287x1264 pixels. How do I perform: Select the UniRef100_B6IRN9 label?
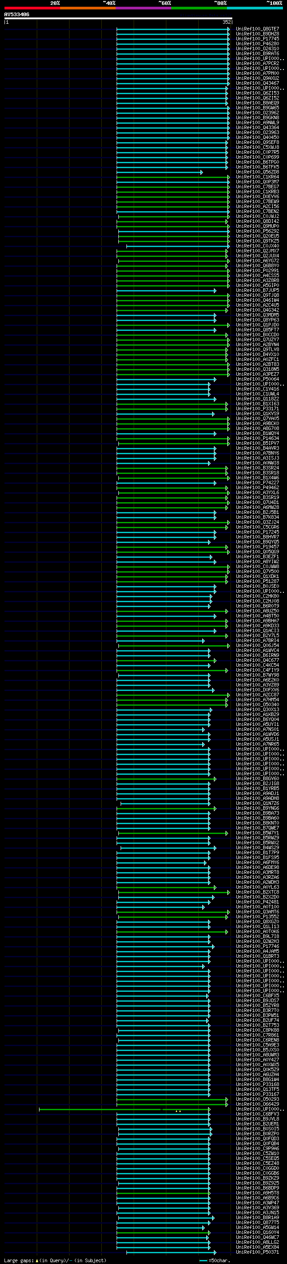coord(257,656)
